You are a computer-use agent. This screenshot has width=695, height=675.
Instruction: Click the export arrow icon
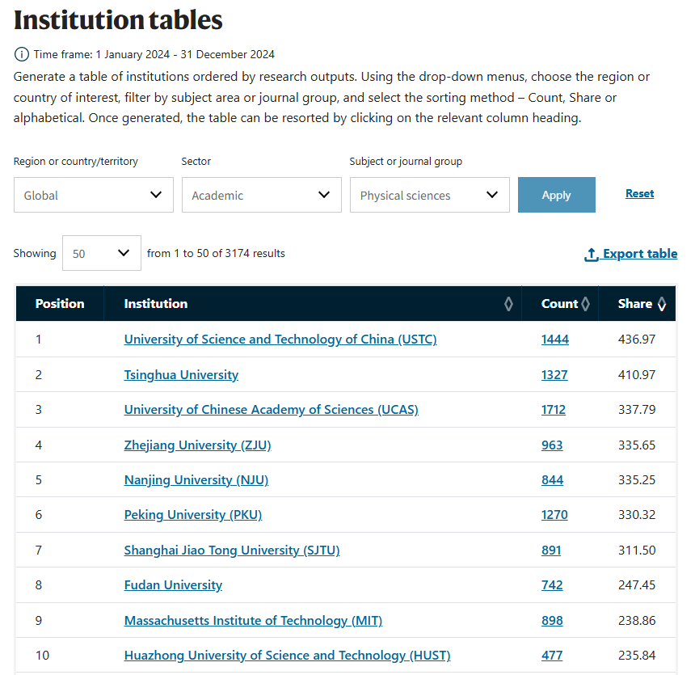click(x=592, y=255)
